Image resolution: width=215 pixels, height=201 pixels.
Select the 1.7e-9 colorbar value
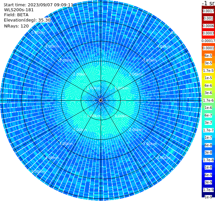[x=208, y=190]
